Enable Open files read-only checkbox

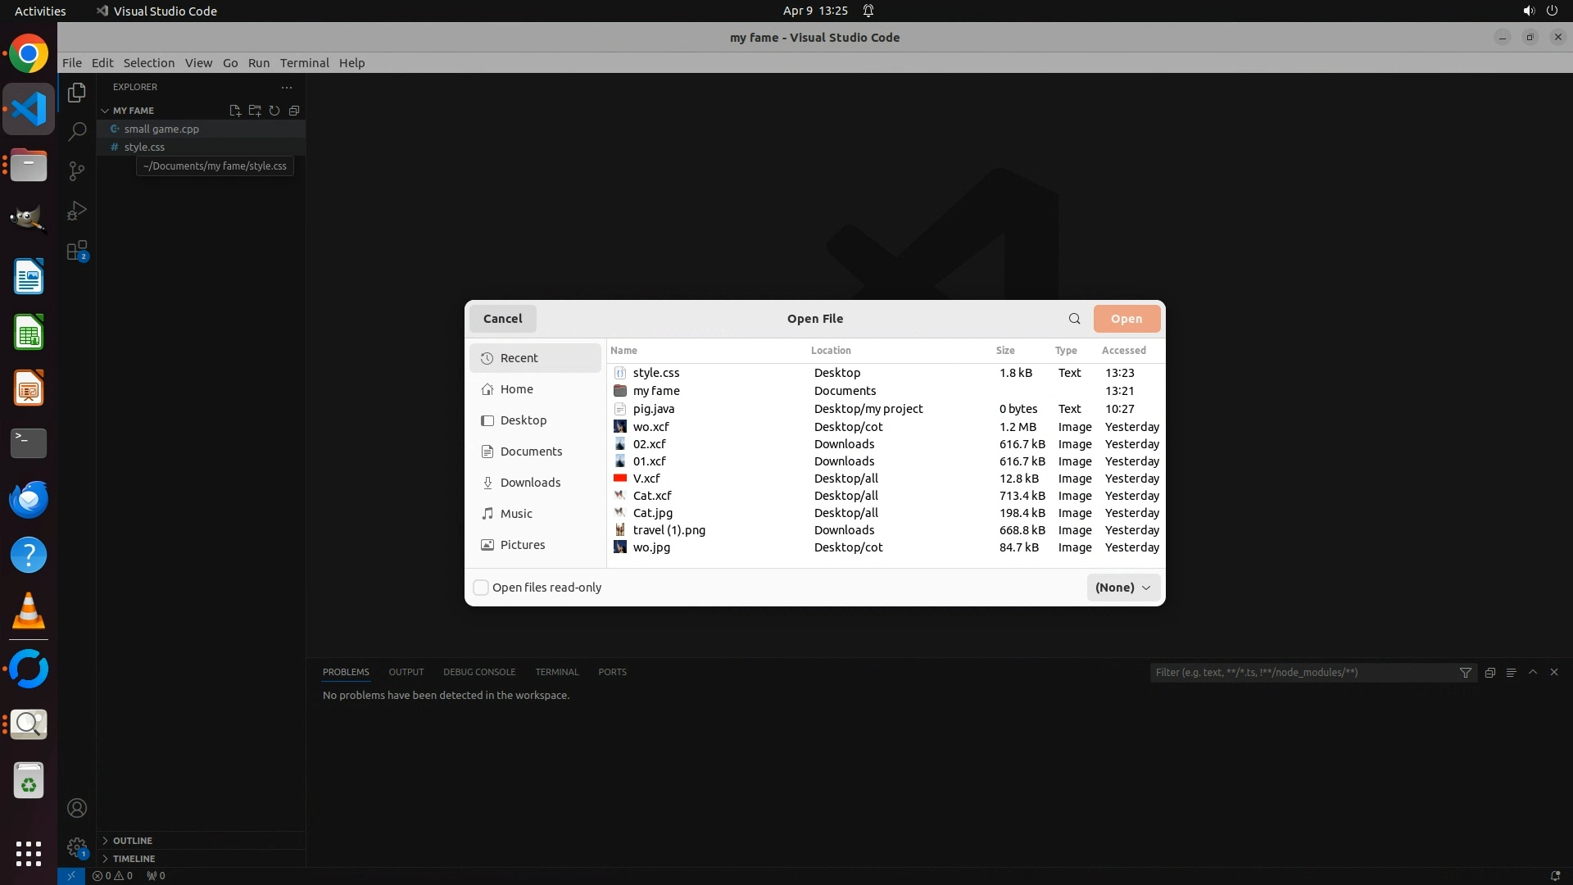coord(482,588)
